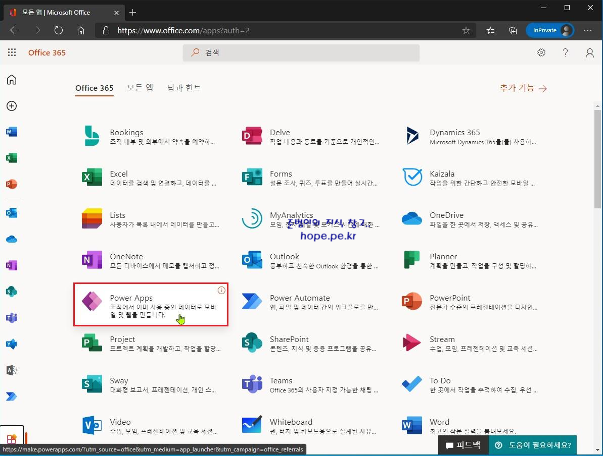603x456 pixels.
Task: Open SharePoint from the app grid
Action: click(x=252, y=343)
